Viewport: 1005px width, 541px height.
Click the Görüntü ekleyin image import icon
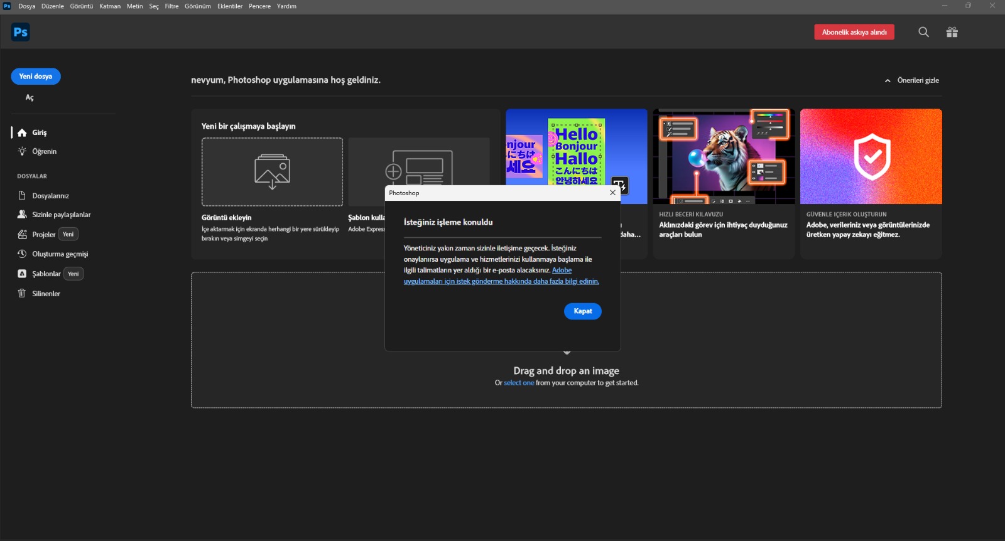pos(272,172)
